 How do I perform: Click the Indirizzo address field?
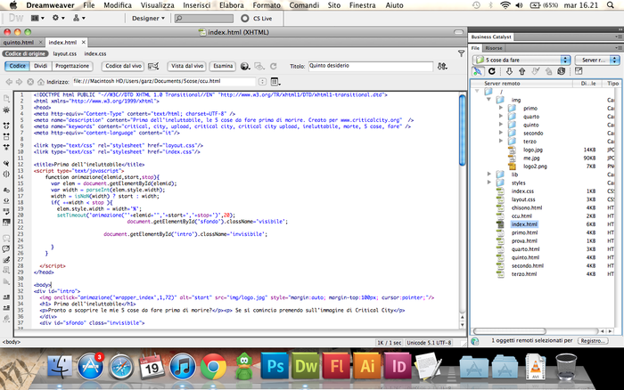click(164, 82)
